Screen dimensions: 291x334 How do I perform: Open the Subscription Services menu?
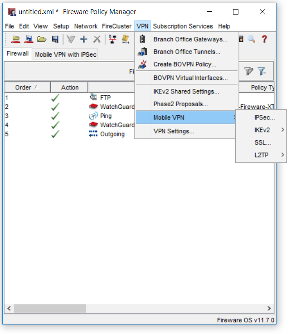183,26
